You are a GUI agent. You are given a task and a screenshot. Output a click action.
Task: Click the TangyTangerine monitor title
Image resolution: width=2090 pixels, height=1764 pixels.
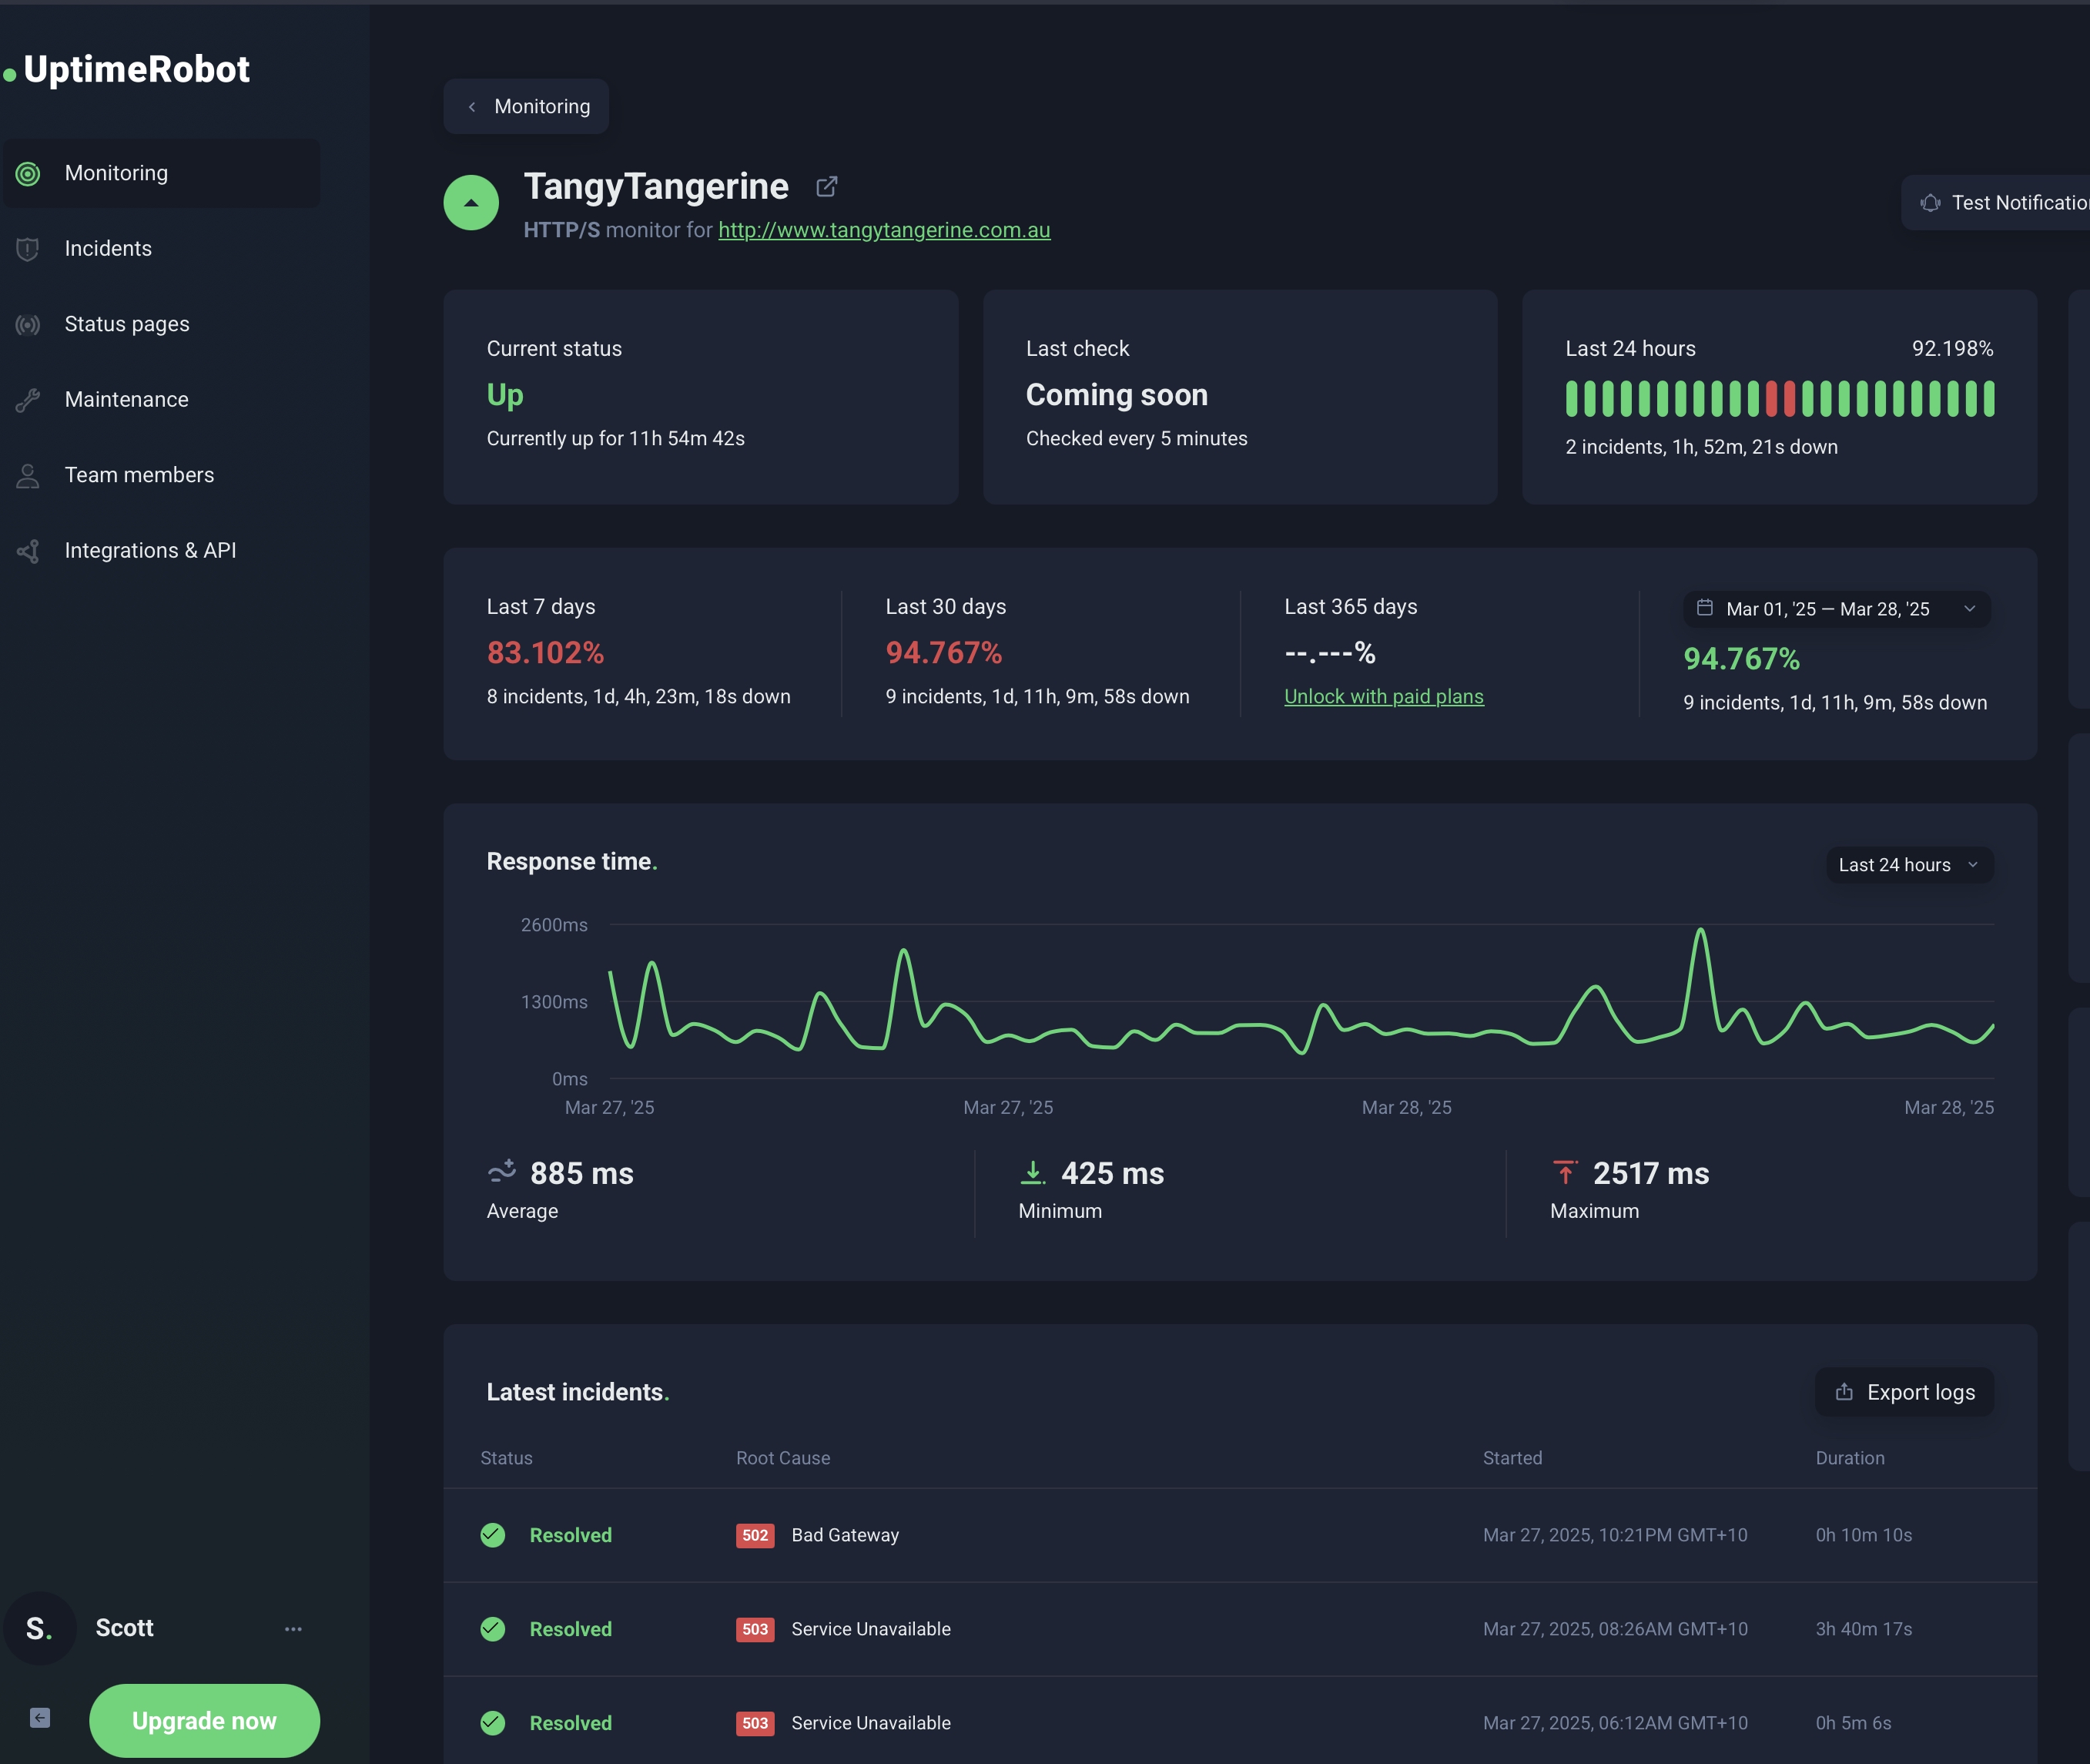(657, 186)
